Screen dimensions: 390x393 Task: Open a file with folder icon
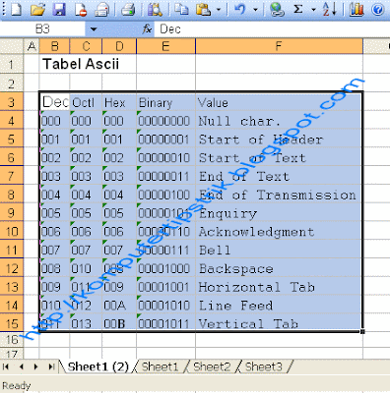point(37,9)
